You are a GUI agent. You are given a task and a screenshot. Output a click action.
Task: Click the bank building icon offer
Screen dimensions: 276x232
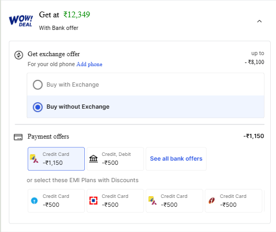[x=93, y=159]
